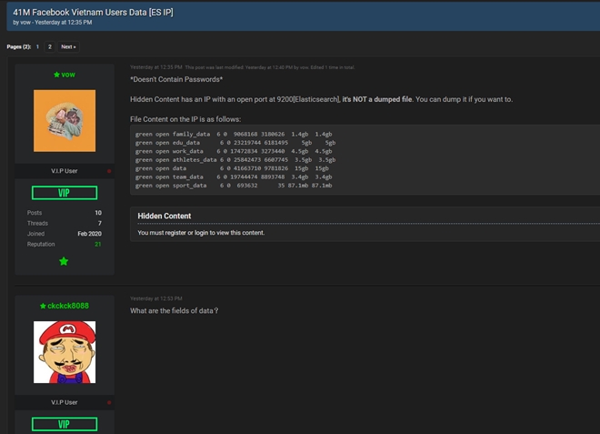Screen dimensions: 600x434
Task: Click green star beside ckckck8088 username
Action: 43,306
